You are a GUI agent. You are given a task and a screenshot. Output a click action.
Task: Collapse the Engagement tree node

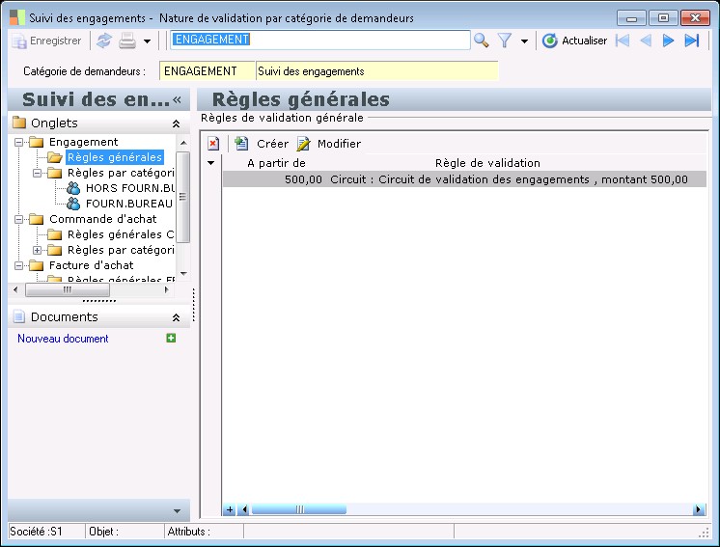19,142
